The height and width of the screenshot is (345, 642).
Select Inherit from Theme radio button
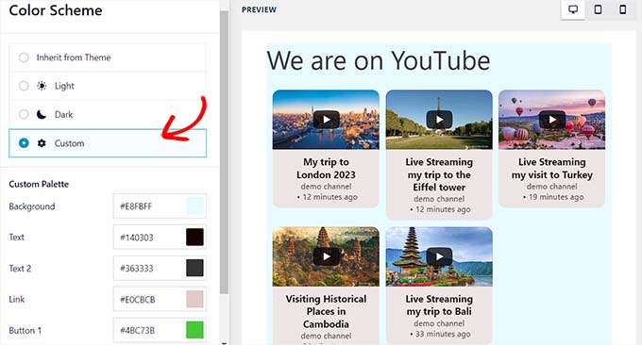coord(24,57)
